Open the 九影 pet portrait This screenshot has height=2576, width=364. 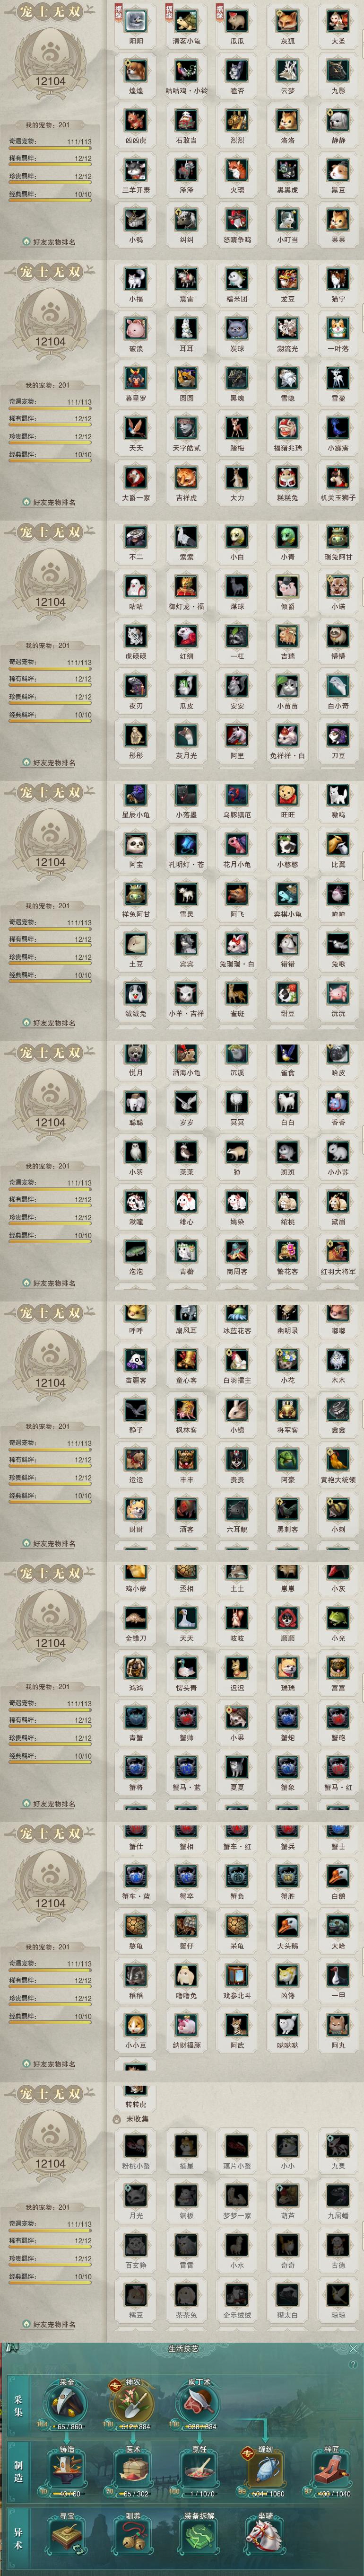(x=338, y=70)
